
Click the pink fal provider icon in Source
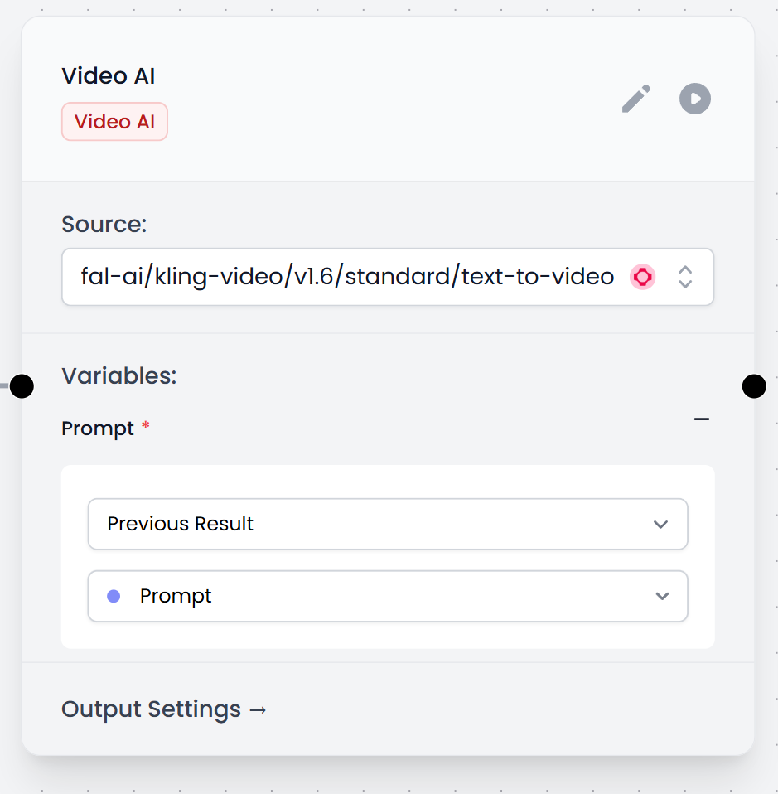pos(643,277)
